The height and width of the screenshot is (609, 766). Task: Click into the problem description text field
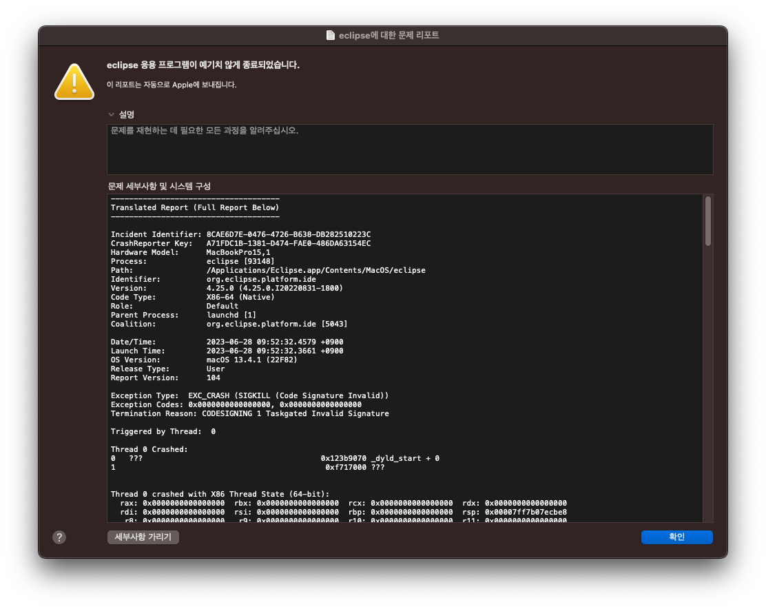410,149
